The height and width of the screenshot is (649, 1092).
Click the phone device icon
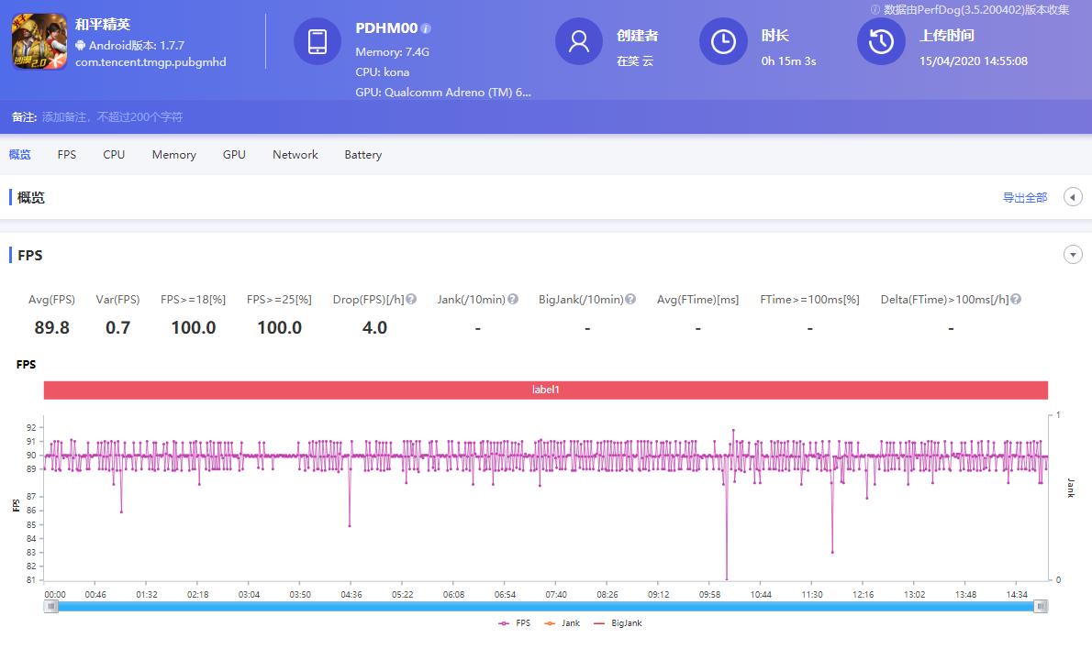click(x=318, y=41)
